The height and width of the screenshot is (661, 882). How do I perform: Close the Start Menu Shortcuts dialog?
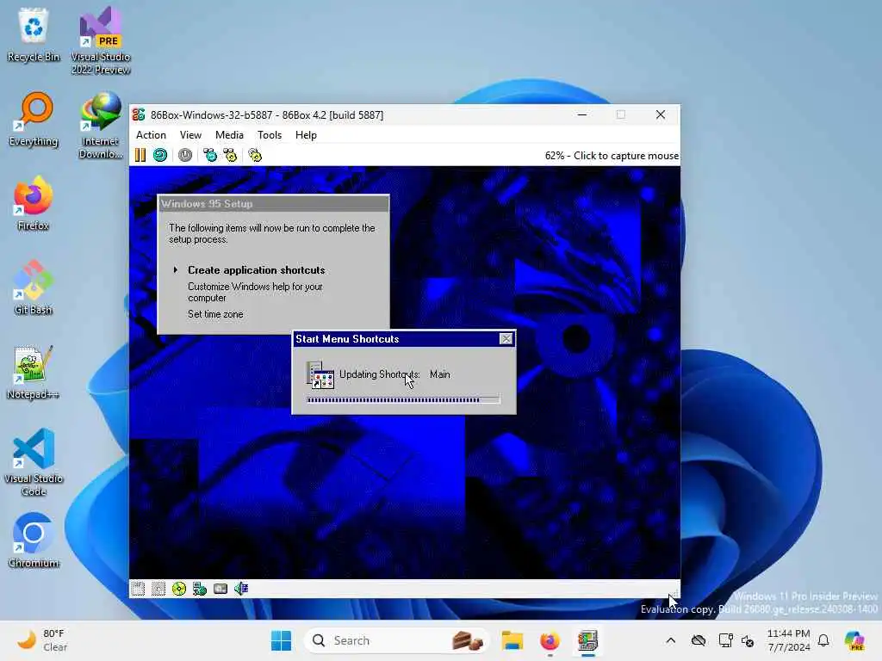click(x=506, y=338)
